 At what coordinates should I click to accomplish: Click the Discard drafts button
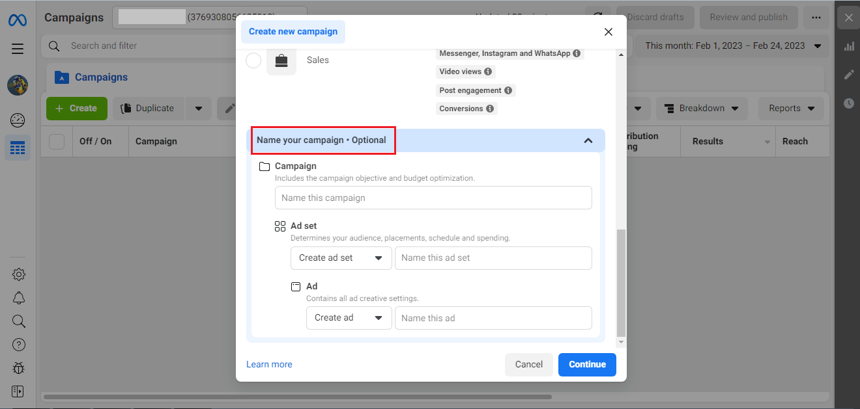tap(655, 18)
